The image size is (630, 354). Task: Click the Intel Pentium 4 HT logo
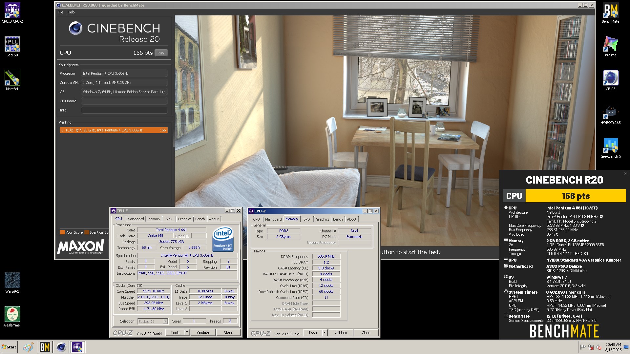click(223, 239)
